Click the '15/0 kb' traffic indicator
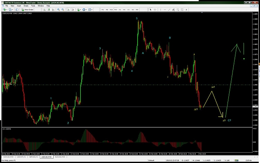The width and height of the screenshot is (260, 163). 248,161
